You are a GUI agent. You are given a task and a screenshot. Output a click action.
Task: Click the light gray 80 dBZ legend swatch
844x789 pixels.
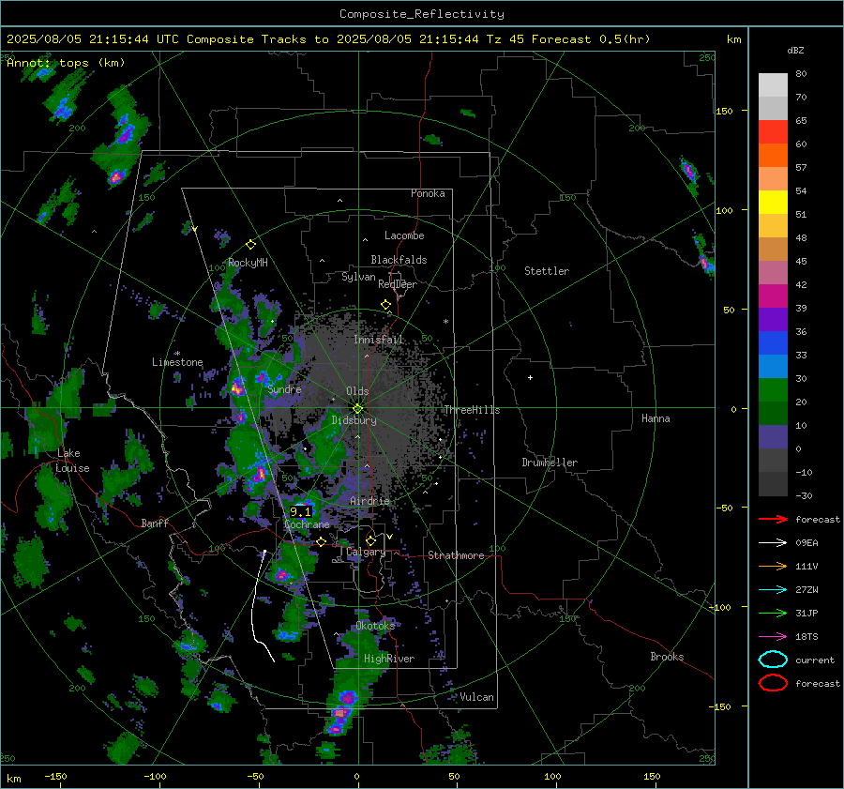(773, 85)
